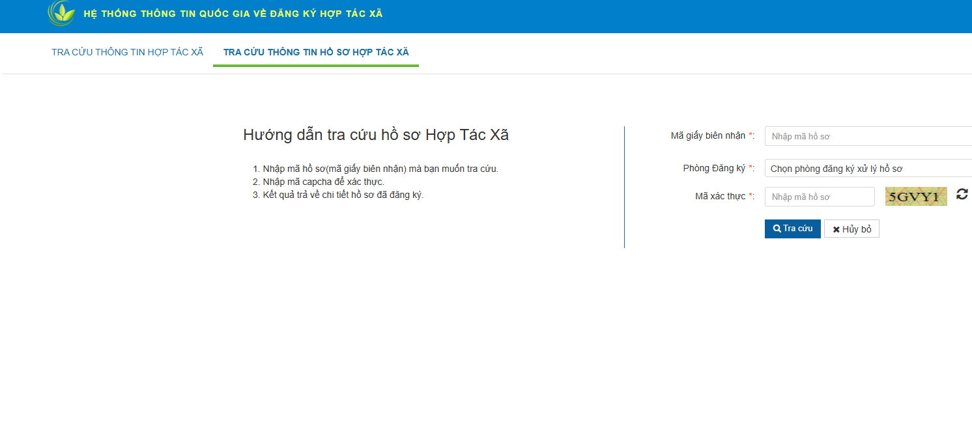Click the captcha image showing 5GVY1
972x422 pixels.
tap(915, 195)
